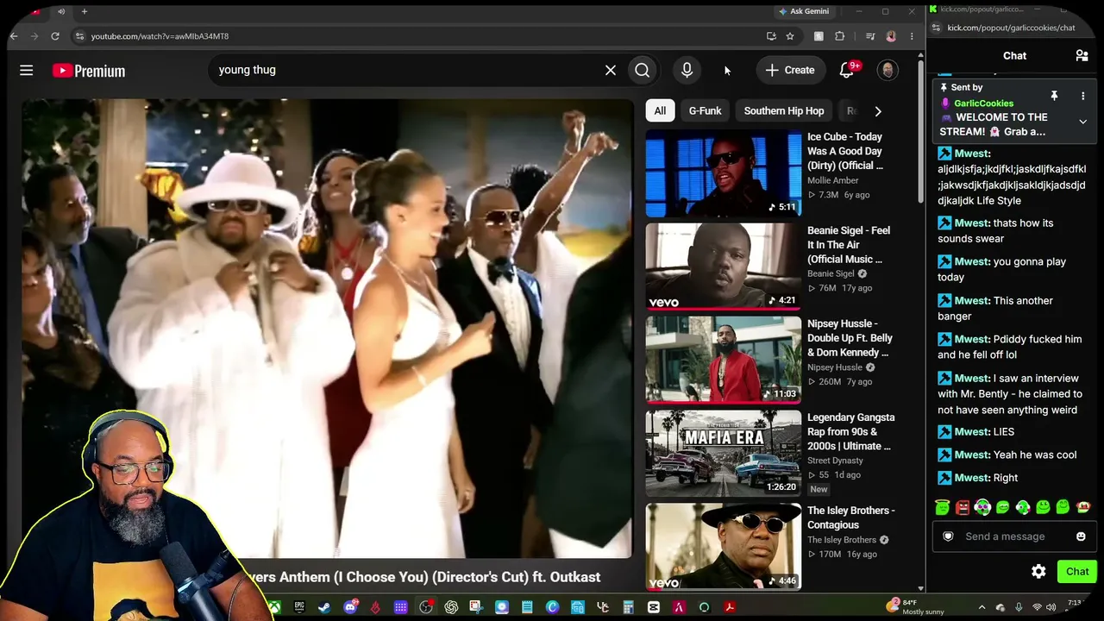Click the 'Mollie Amber' channel name
Viewport: 1104px width, 621px height.
coord(833,180)
